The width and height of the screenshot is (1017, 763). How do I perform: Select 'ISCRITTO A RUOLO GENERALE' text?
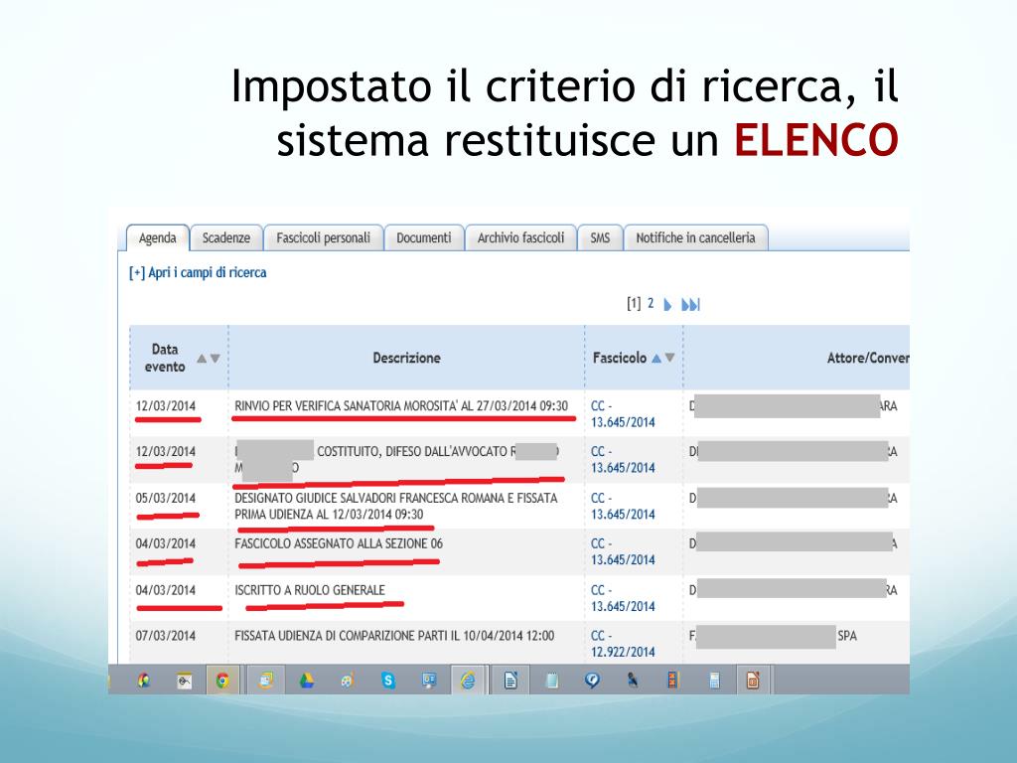(310, 590)
